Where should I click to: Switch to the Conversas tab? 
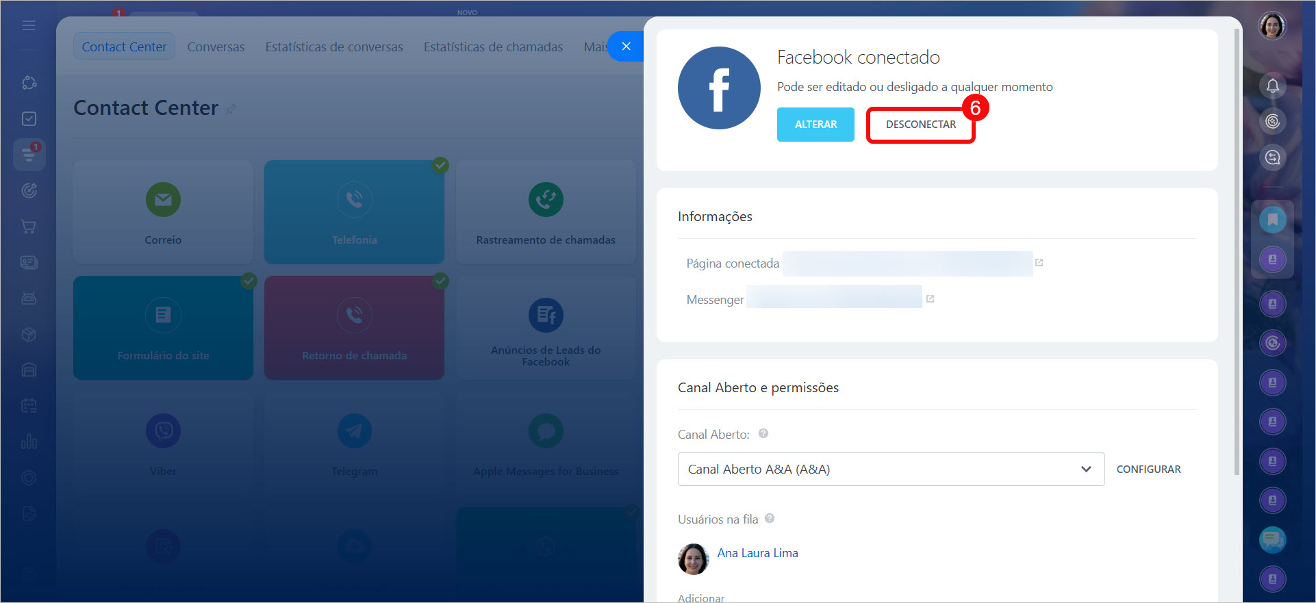[x=216, y=47]
